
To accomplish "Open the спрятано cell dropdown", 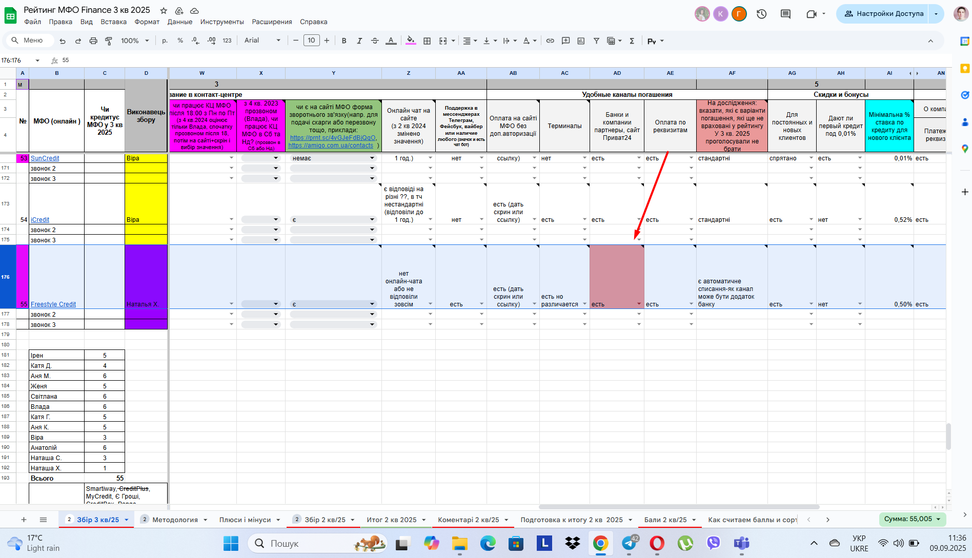I will (x=811, y=158).
